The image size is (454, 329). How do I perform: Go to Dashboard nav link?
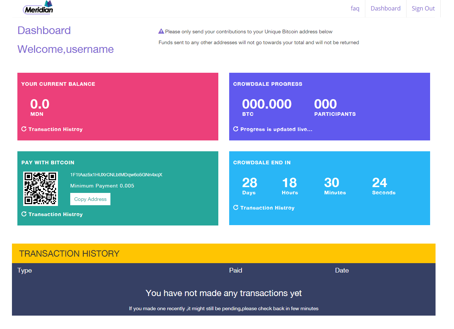click(x=386, y=8)
